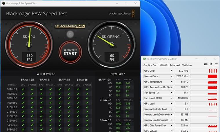Click the BRAW 8:1 4K OpenCL value 233

point(128,108)
